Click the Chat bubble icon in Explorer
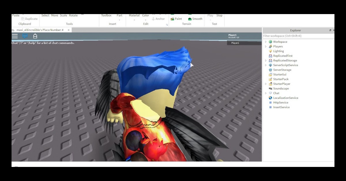This screenshot has width=346, height=181. [270, 93]
